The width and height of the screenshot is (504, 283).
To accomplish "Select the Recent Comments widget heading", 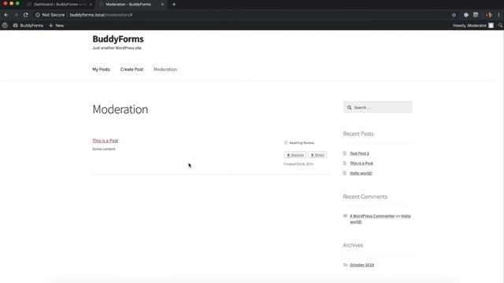I will point(365,197).
